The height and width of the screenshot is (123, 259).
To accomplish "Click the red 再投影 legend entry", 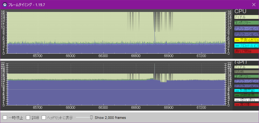I will pos(247,105).
